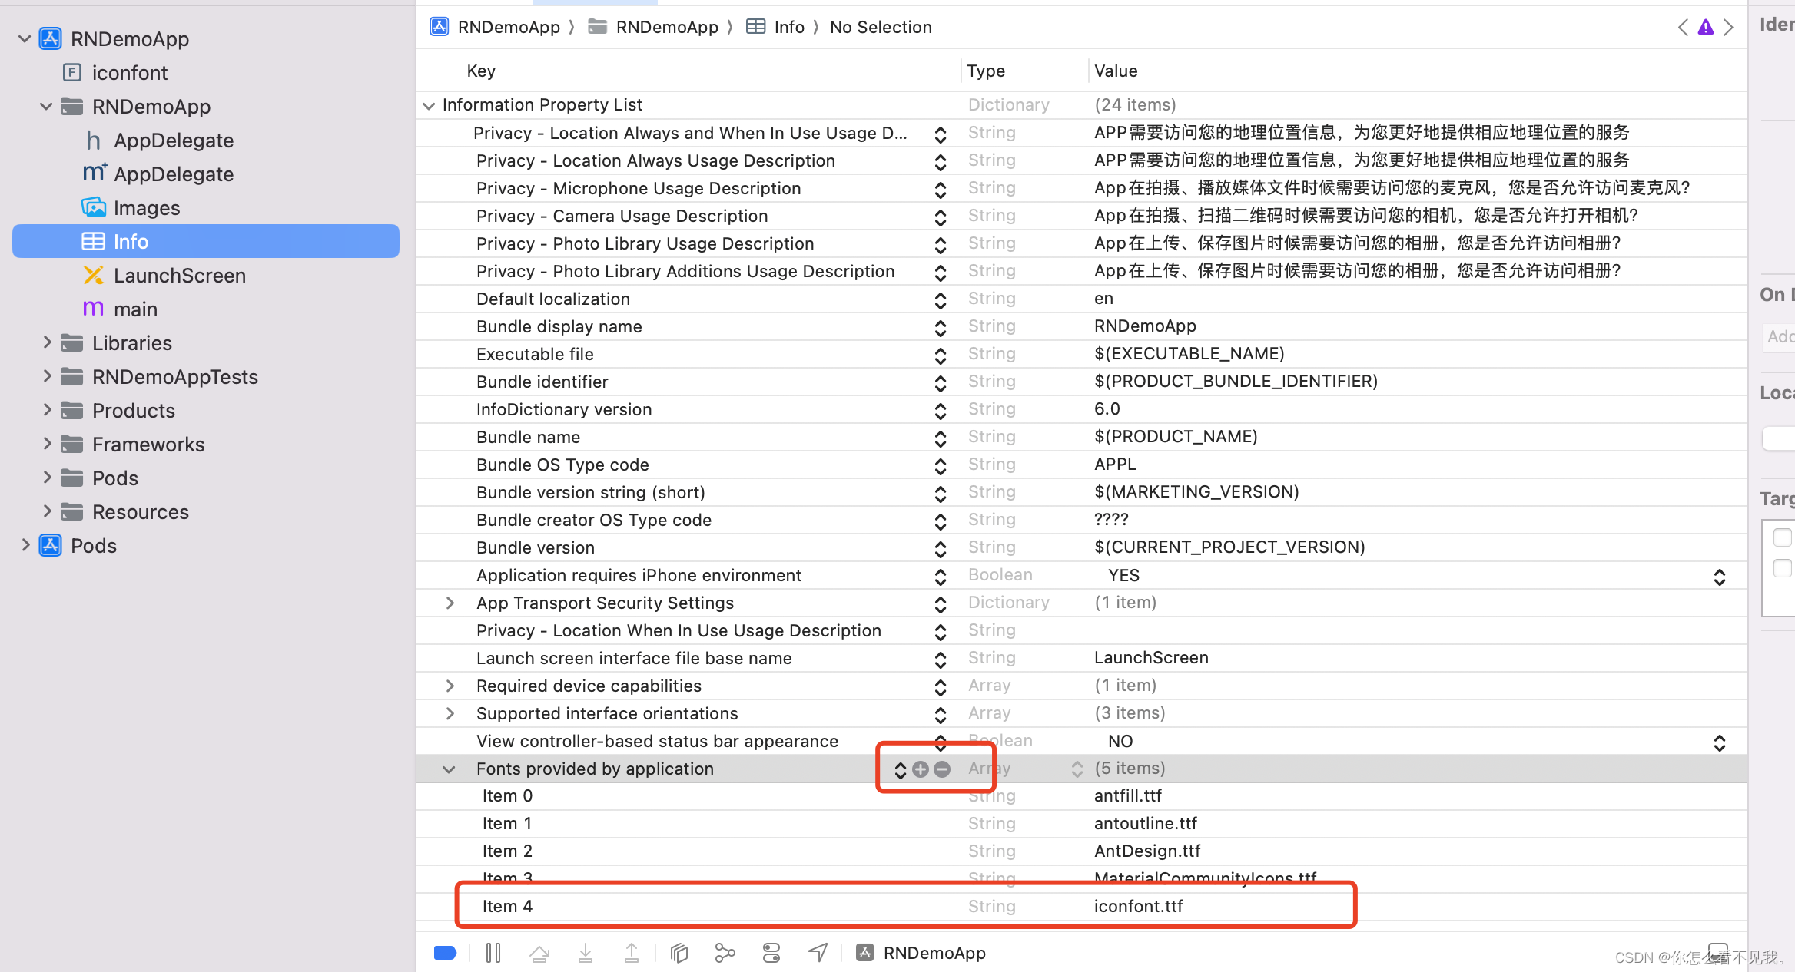Select LaunchScreen file in navigator
Viewport: 1795px width, 972px height.
179,276
